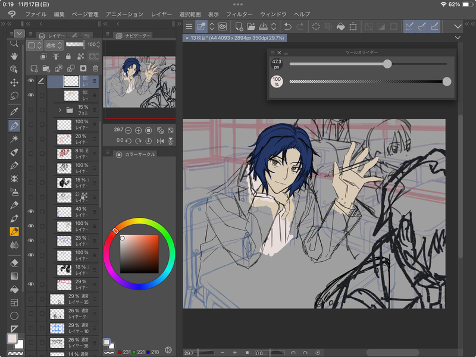Select the highlighted Pen tool
This screenshot has height=357, width=476.
tap(14, 126)
